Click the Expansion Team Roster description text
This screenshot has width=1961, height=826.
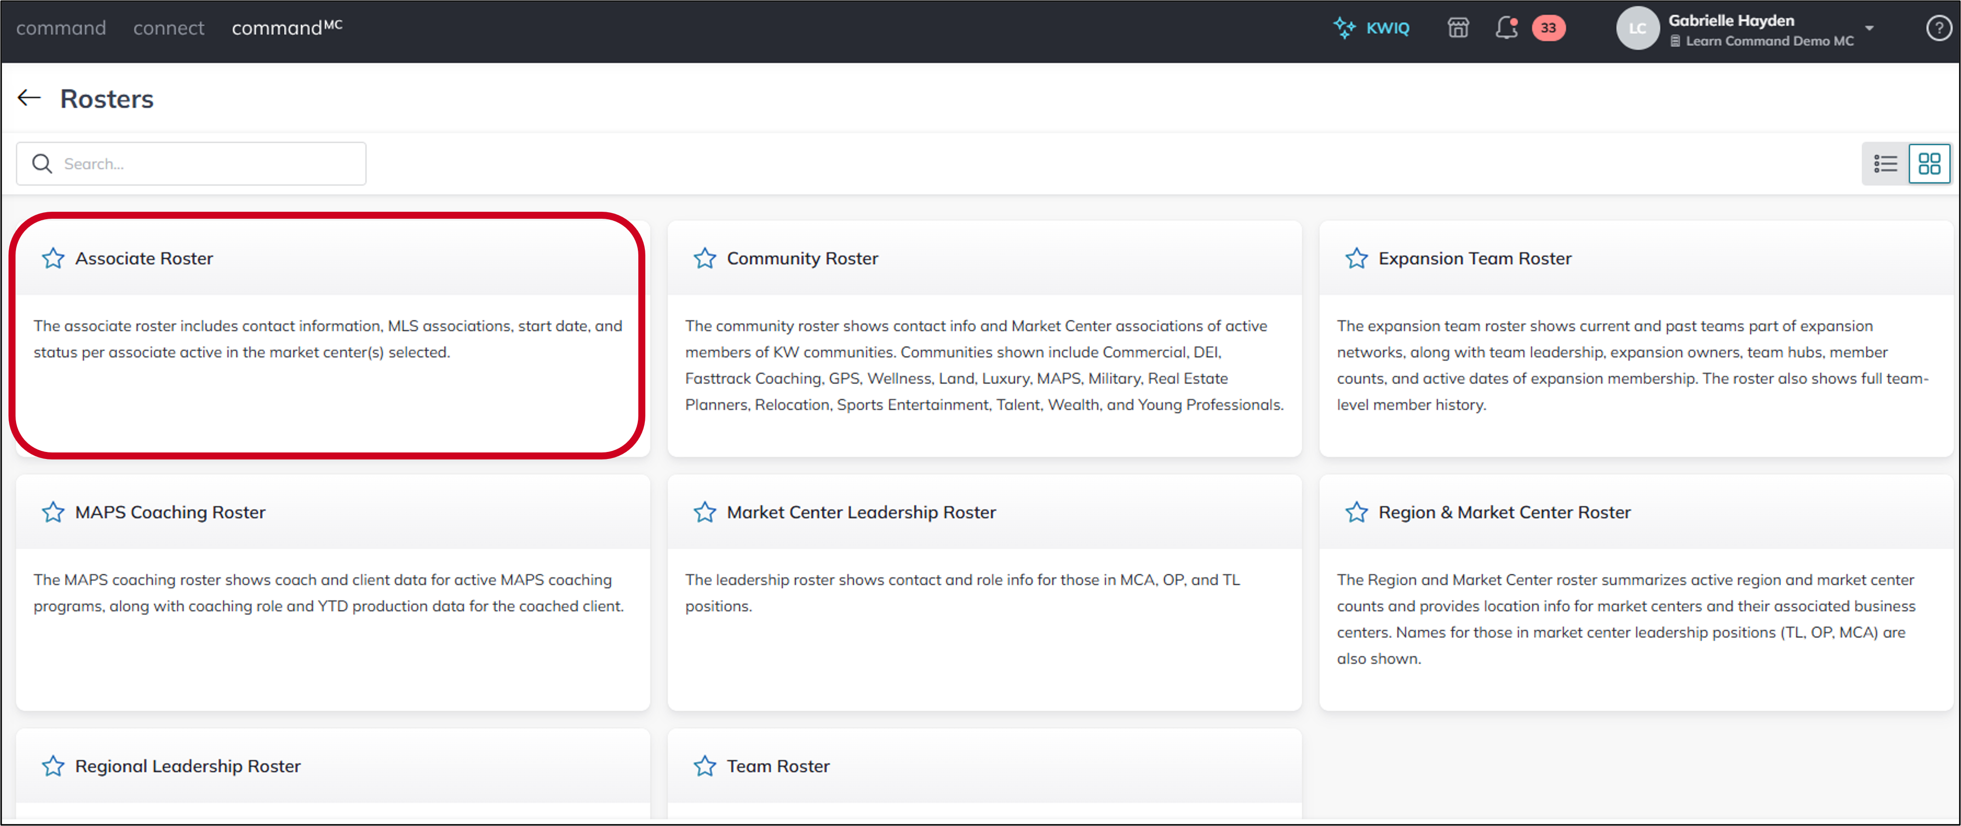1632,366
